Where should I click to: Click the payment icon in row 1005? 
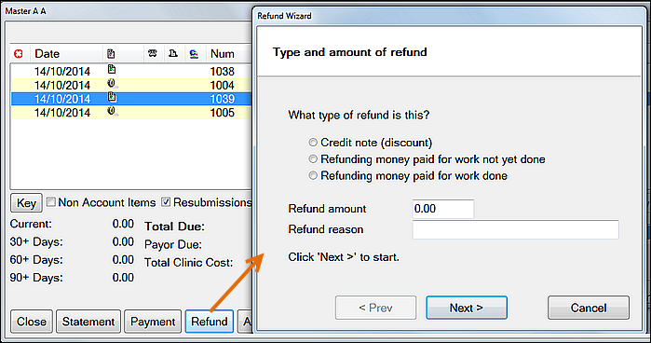(112, 111)
